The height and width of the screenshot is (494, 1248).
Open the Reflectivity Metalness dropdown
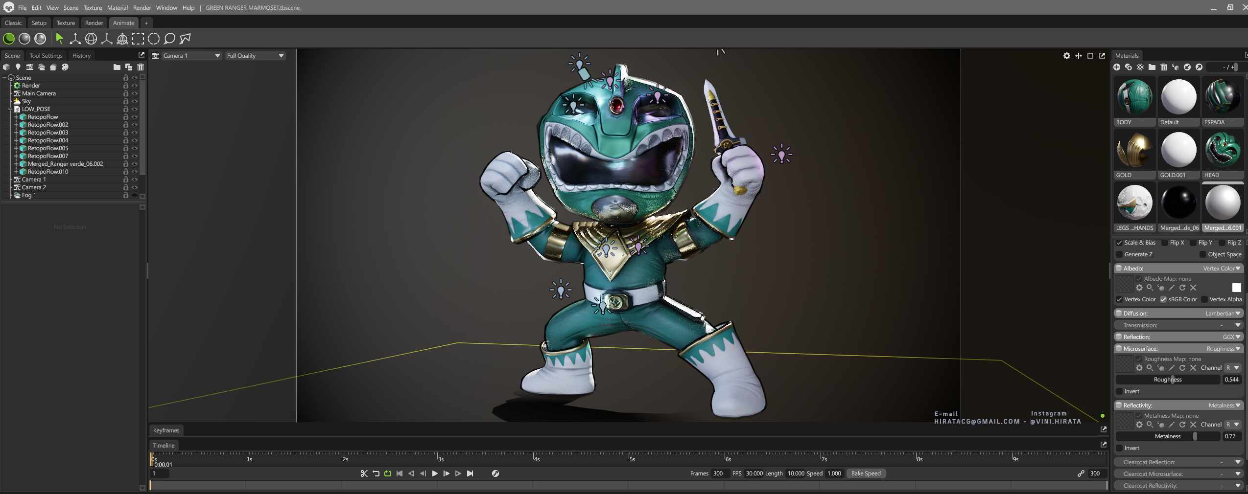coord(1224,405)
